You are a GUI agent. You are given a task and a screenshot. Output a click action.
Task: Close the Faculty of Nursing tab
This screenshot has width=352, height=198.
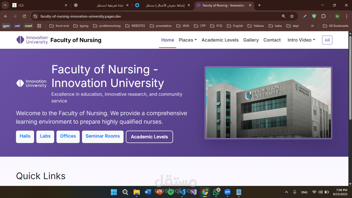250,5
